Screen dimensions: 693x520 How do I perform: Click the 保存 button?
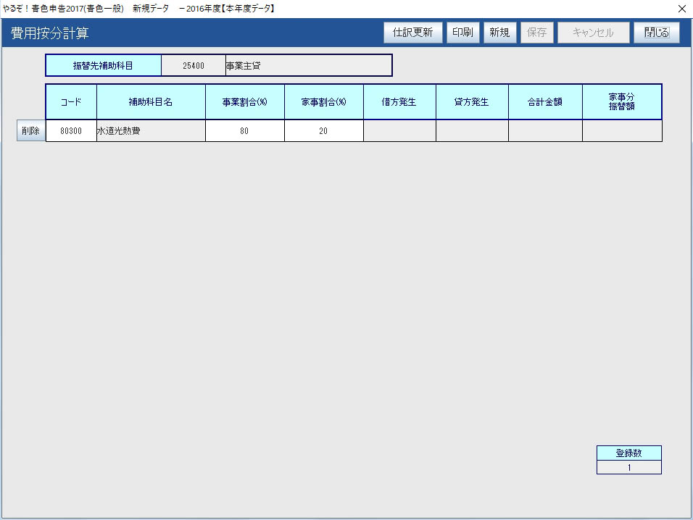click(x=536, y=33)
